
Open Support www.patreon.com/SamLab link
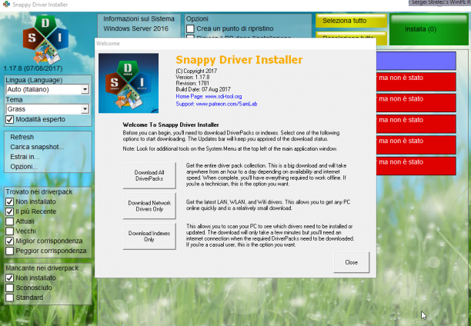tap(216, 104)
